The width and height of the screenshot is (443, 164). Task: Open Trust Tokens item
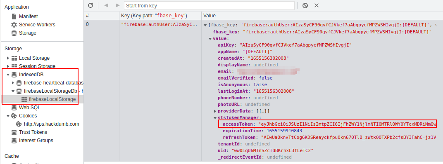coord(33,132)
